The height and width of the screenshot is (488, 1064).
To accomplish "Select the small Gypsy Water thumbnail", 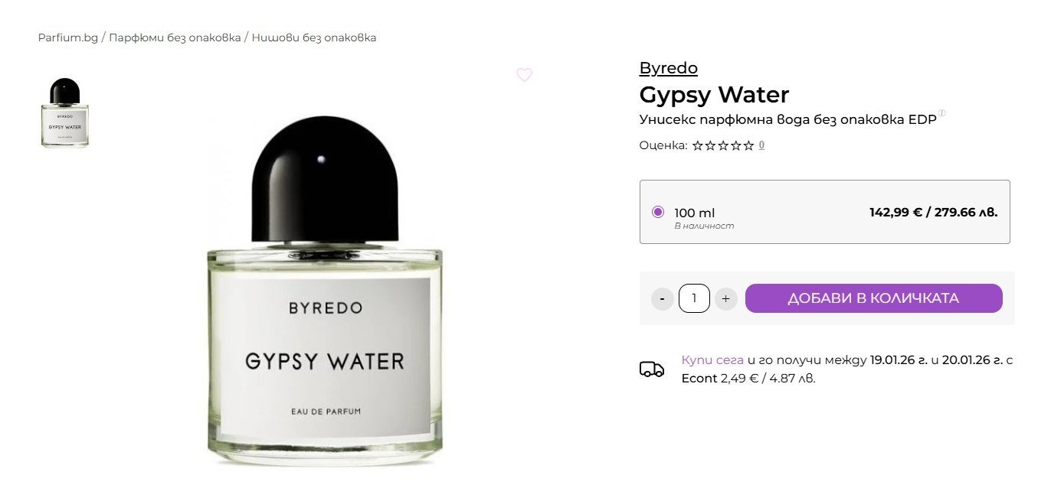I will click(x=65, y=112).
